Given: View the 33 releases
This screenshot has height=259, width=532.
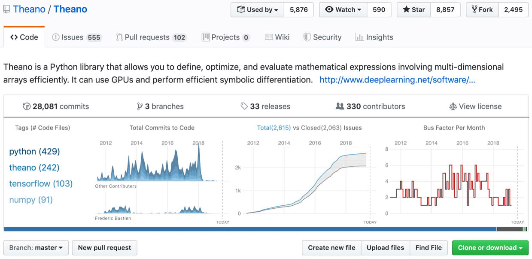Looking at the screenshot, I should click(265, 107).
